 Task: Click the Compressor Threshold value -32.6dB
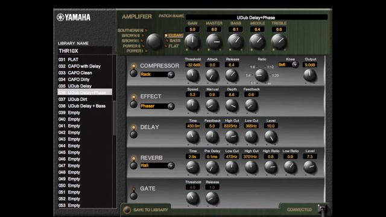pos(193,65)
